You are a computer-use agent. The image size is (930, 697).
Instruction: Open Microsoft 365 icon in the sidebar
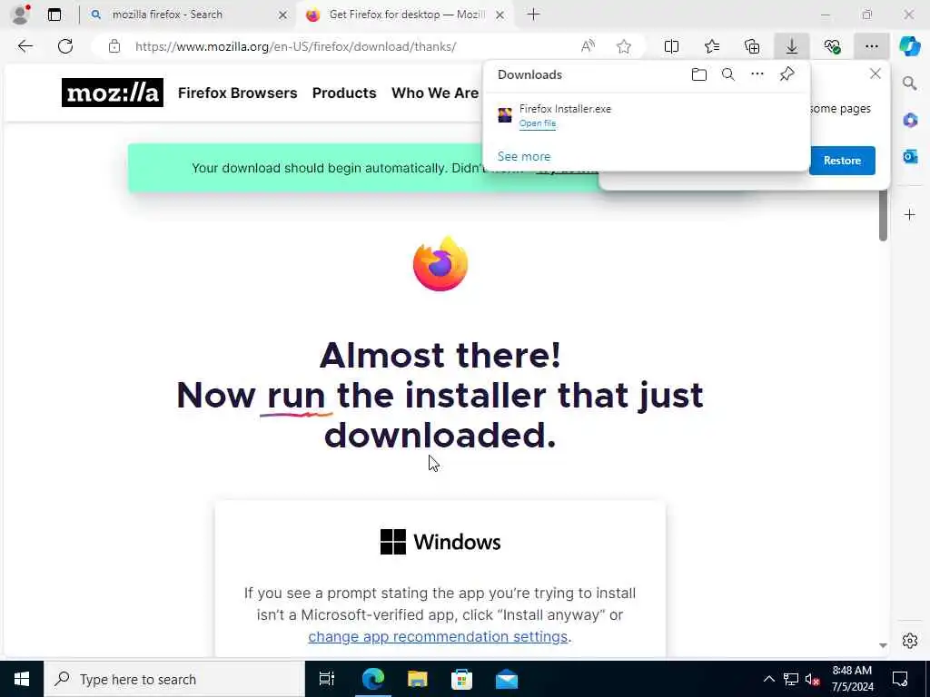coord(910,121)
